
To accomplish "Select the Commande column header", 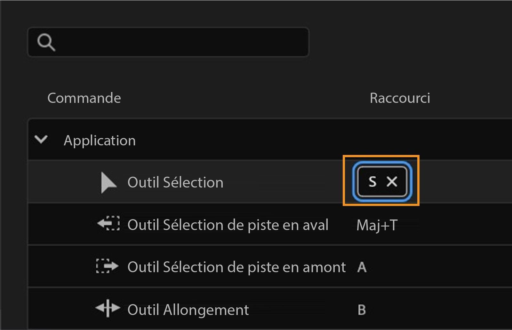I will pos(84,98).
